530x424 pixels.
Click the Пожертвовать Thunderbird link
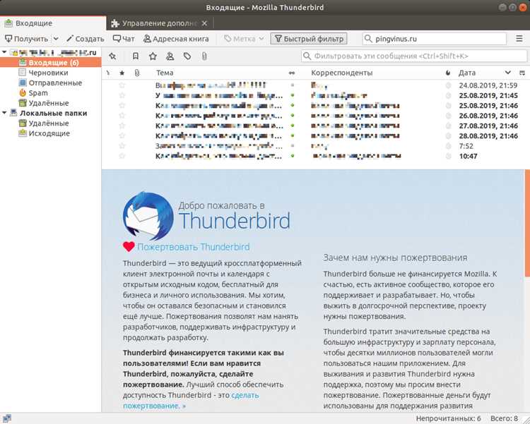[193, 247]
